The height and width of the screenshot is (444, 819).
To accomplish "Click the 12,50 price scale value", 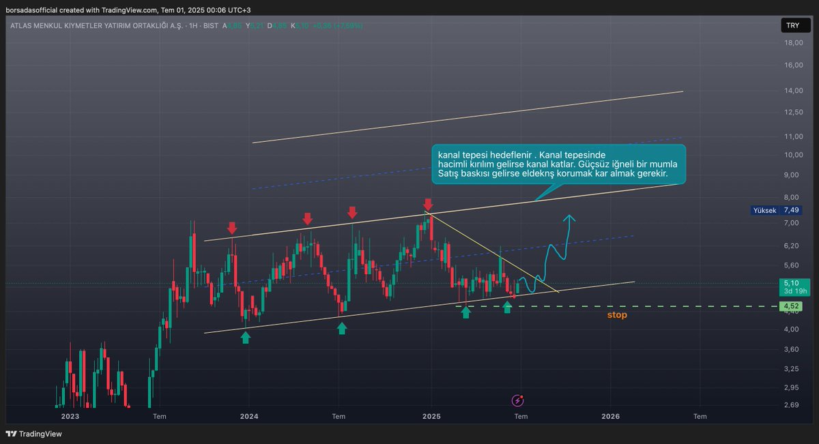I will (x=793, y=112).
